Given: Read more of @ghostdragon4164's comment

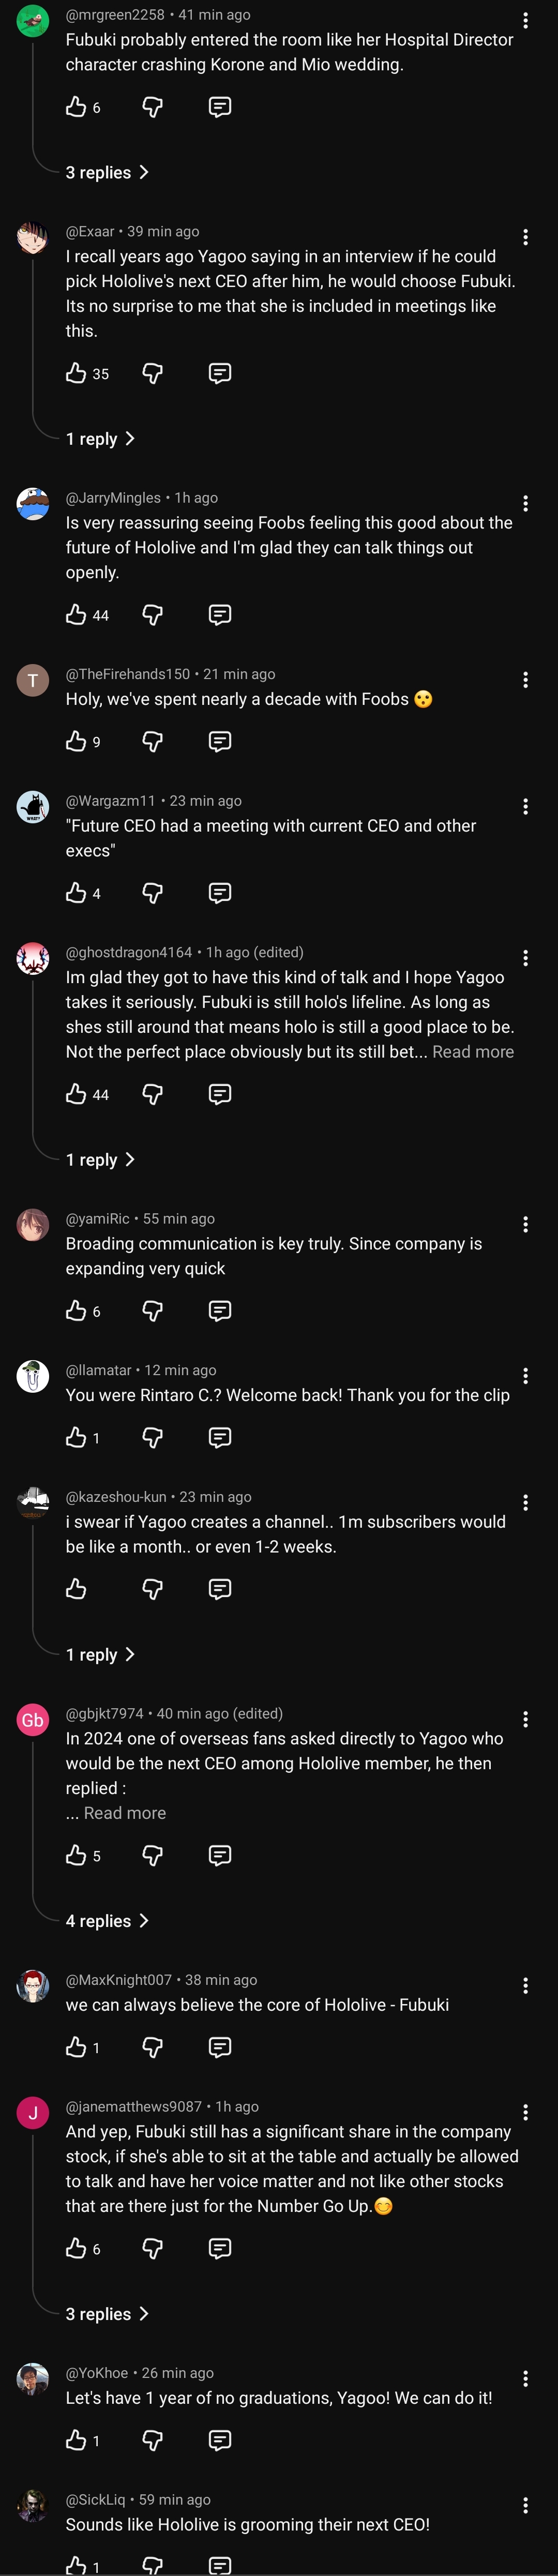Looking at the screenshot, I should (473, 1051).
